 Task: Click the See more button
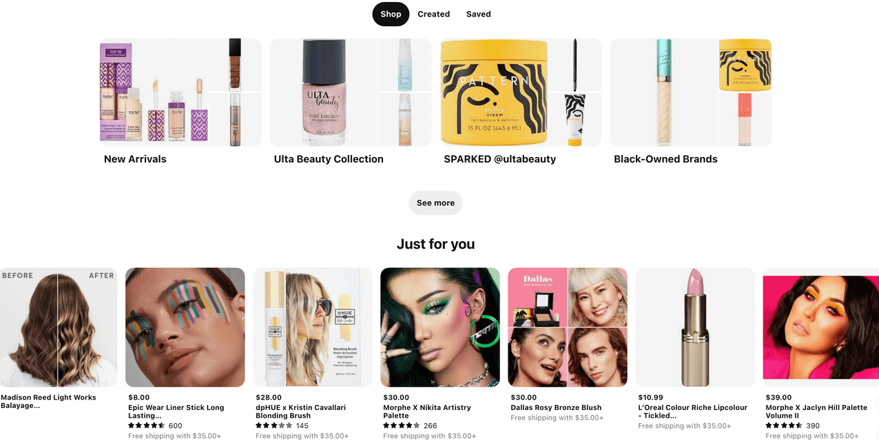435,203
